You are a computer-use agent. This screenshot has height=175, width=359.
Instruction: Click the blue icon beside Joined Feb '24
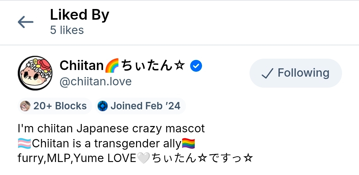(102, 106)
